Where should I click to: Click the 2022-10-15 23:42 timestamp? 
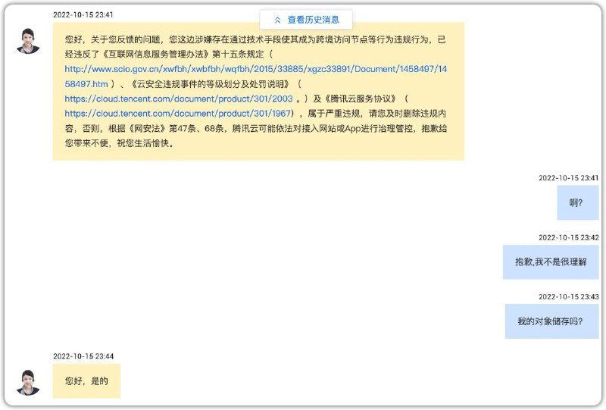click(569, 237)
